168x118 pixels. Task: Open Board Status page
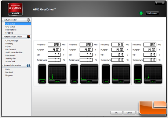click(11, 30)
